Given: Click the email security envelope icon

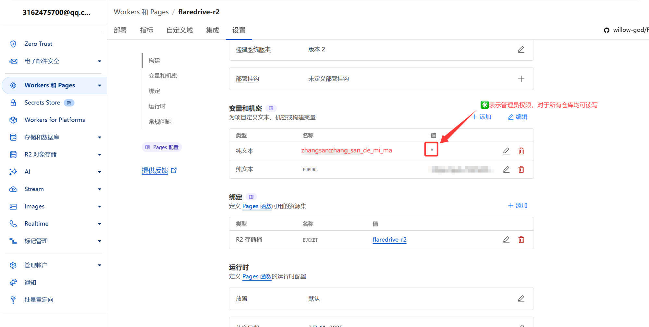Looking at the screenshot, I should pos(13,61).
